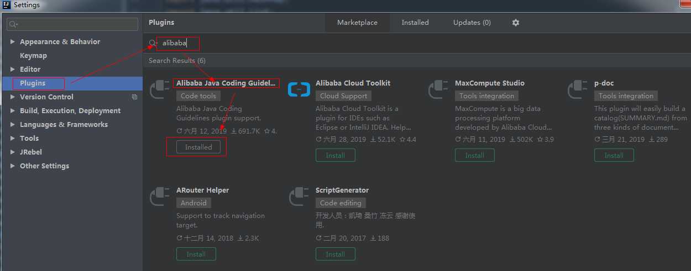The width and height of the screenshot is (691, 271).
Task: Click the 4.4 star rating of Cloud Toolkit
Action: click(x=408, y=140)
